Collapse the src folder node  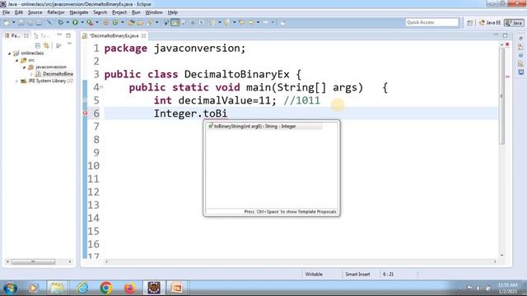(x=16, y=60)
